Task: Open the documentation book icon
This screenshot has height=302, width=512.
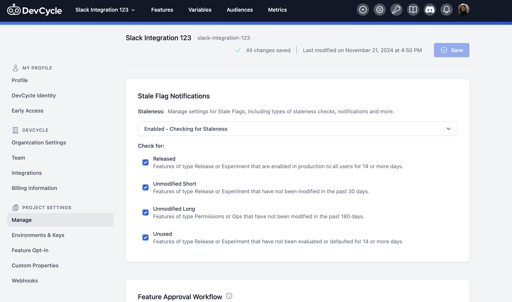Action: pyautogui.click(x=413, y=9)
